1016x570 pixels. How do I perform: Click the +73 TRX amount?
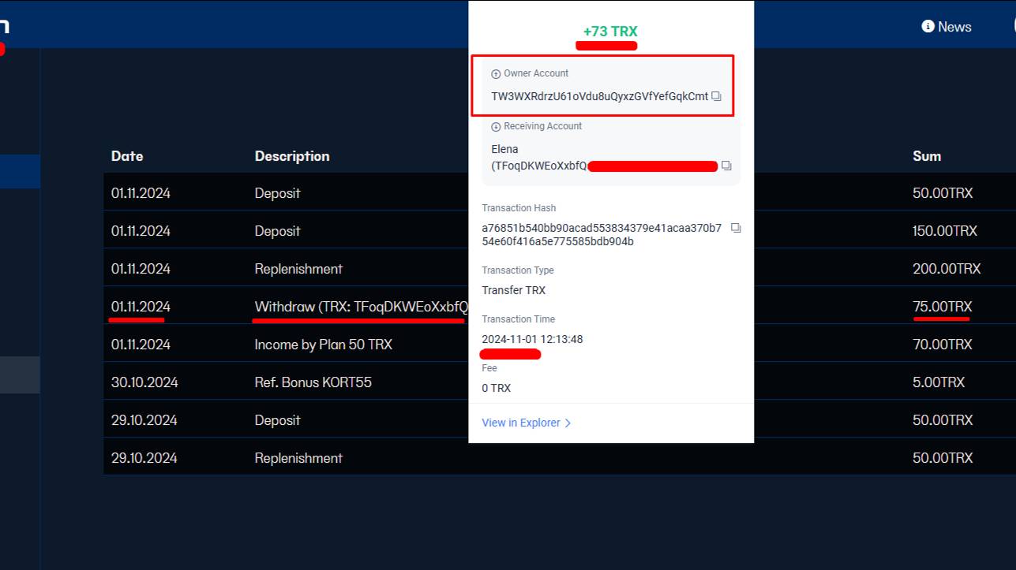tap(610, 32)
